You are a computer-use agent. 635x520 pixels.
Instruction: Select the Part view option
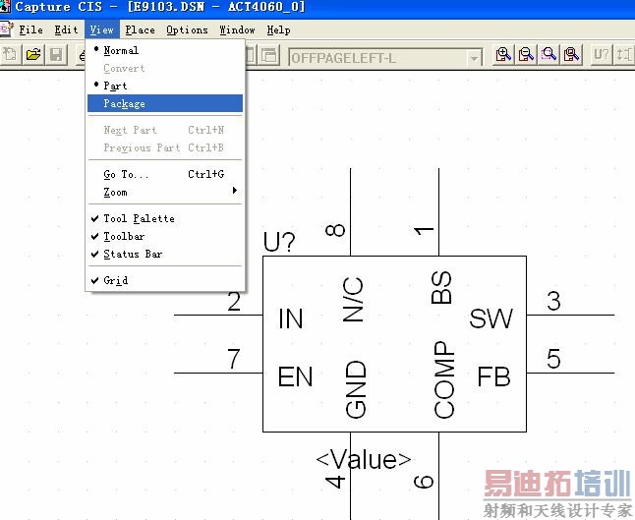pos(165,86)
